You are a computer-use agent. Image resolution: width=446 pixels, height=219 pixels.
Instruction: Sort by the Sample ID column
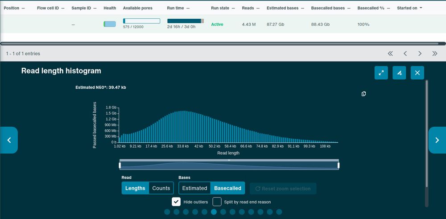click(84, 8)
